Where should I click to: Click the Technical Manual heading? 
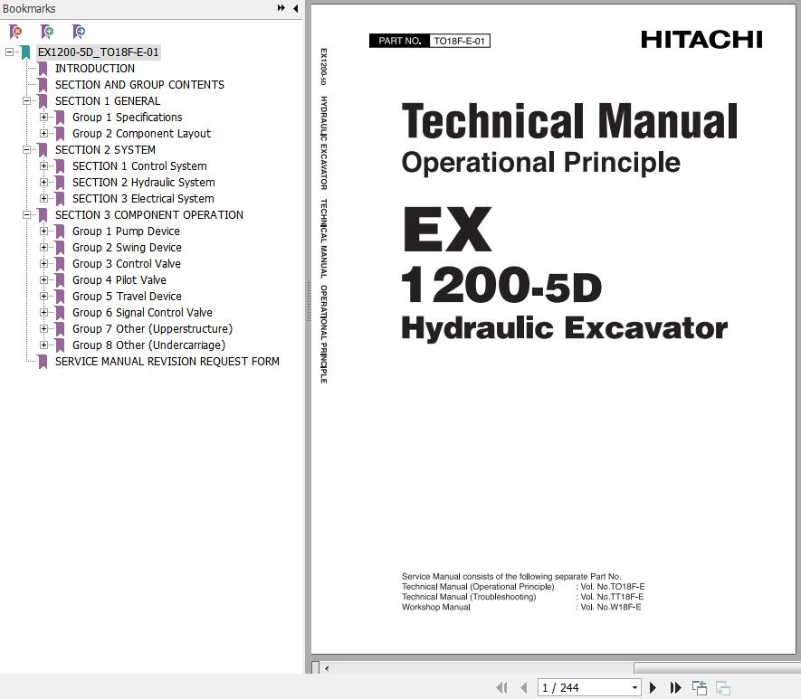pyautogui.click(x=569, y=121)
